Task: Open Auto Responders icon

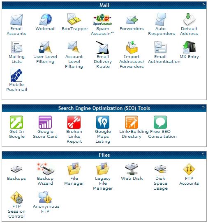Action: 161,19
